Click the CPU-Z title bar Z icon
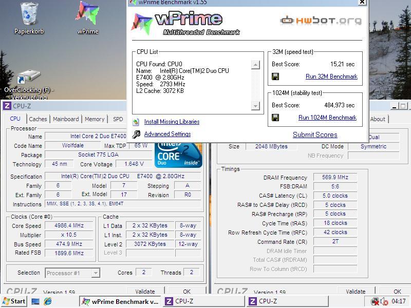411x308 pixels. (x=7, y=106)
